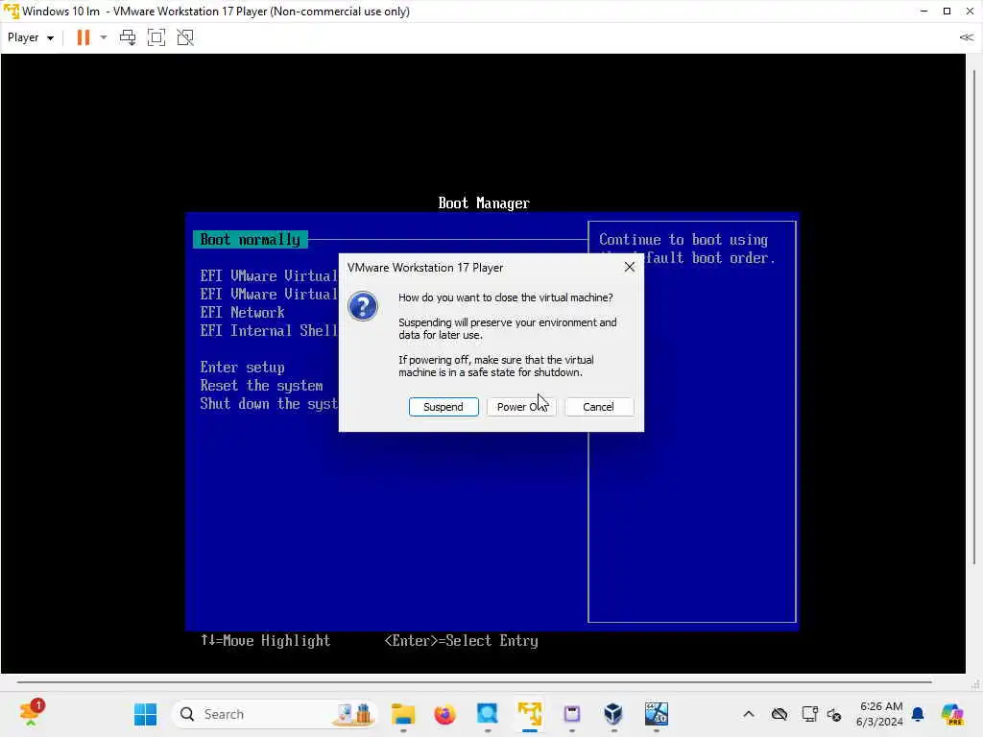Screen dimensions: 983x737
Task: Click the Power Off button
Action: pyautogui.click(x=521, y=407)
